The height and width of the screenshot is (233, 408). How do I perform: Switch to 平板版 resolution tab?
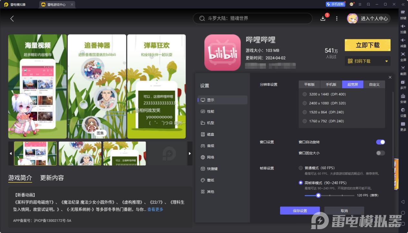[309, 85]
